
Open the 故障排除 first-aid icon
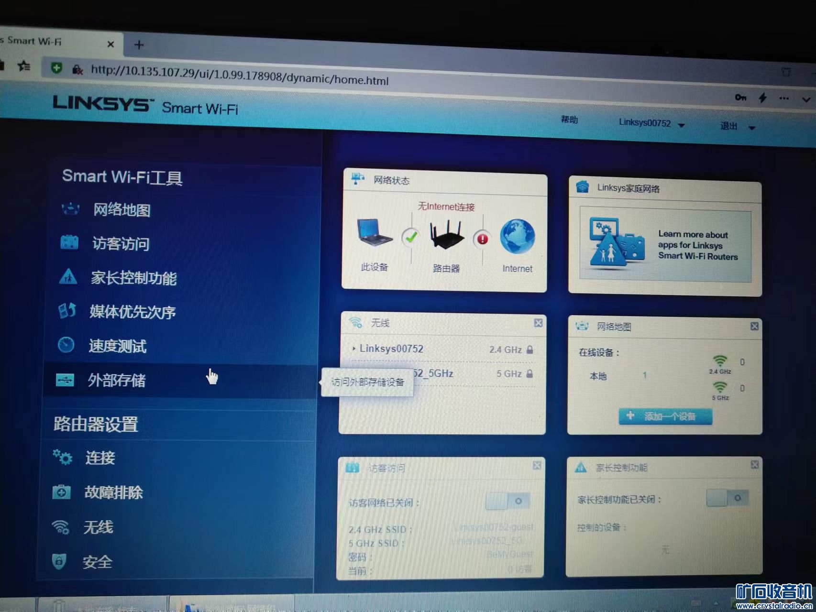[61, 492]
